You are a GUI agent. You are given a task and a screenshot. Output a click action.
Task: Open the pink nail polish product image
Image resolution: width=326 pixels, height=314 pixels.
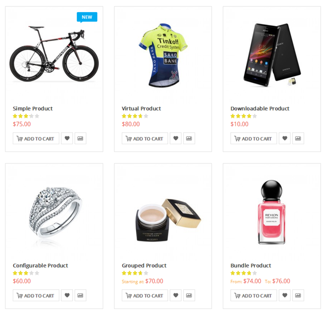click(x=271, y=212)
